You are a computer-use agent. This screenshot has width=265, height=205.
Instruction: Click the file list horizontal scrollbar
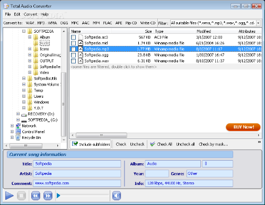101,135
